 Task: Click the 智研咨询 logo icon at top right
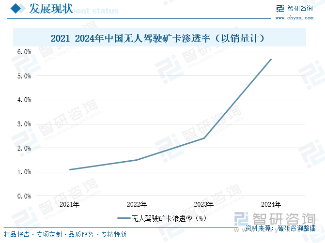click(x=280, y=9)
